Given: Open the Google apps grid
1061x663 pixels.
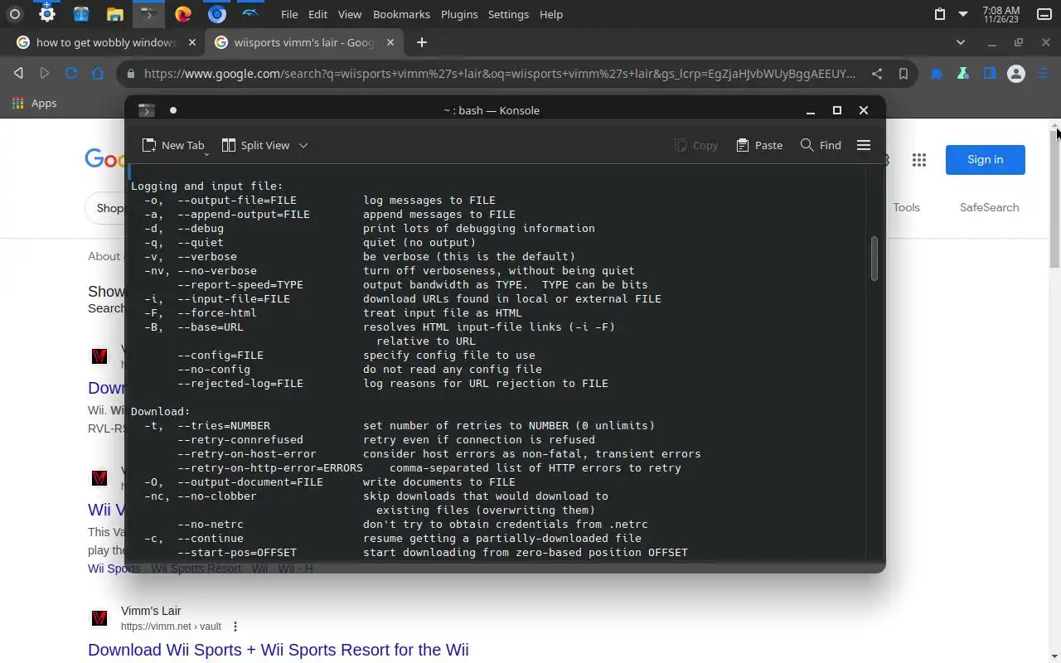Looking at the screenshot, I should (x=919, y=160).
